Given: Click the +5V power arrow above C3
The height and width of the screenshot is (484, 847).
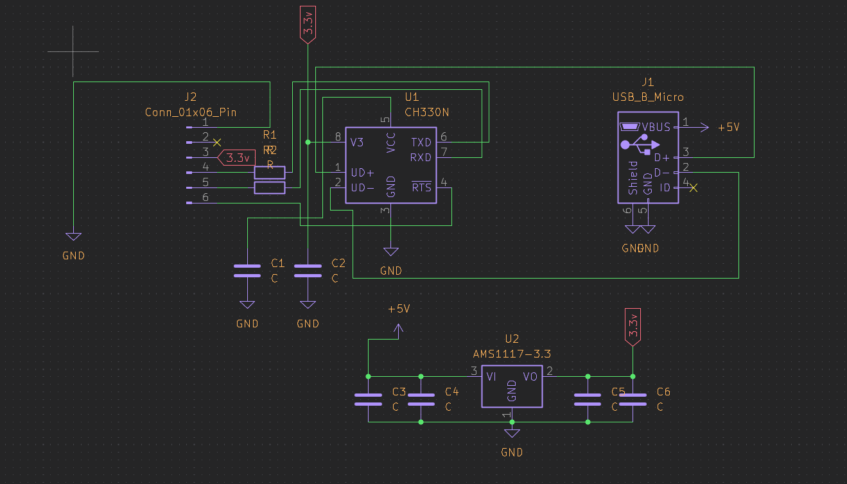Looking at the screenshot, I should tap(398, 330).
